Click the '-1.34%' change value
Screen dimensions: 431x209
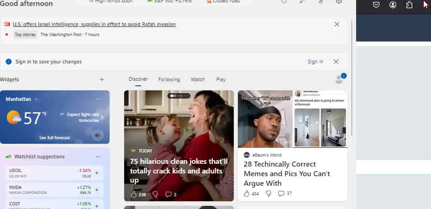[84, 171]
